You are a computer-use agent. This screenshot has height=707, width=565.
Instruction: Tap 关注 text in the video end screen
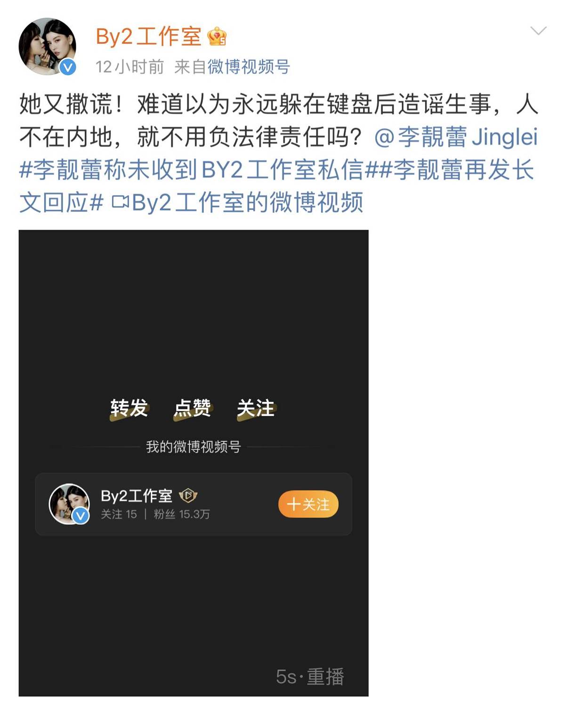coord(256,408)
